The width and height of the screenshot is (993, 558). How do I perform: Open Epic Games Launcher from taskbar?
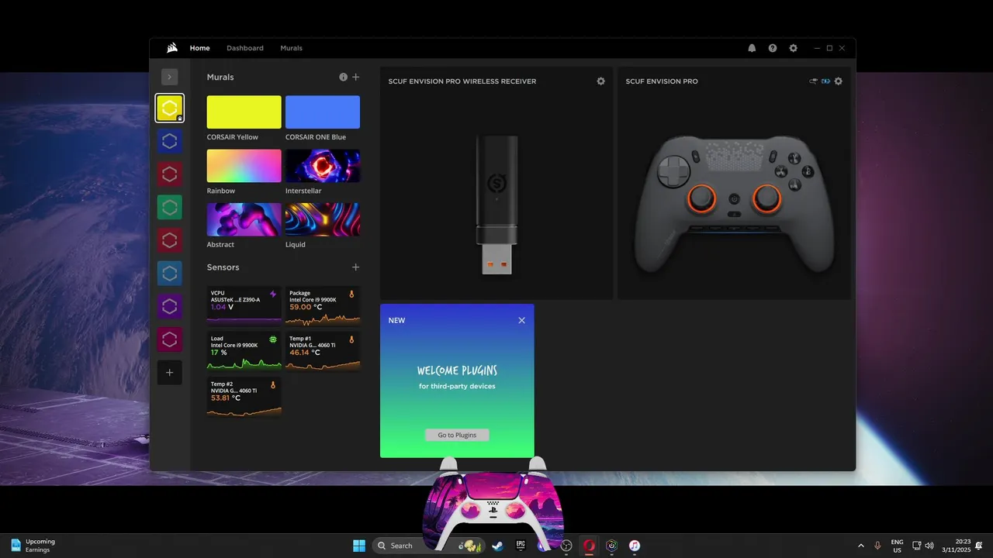point(521,546)
